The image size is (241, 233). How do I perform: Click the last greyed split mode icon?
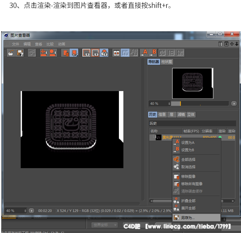(x=180, y=53)
